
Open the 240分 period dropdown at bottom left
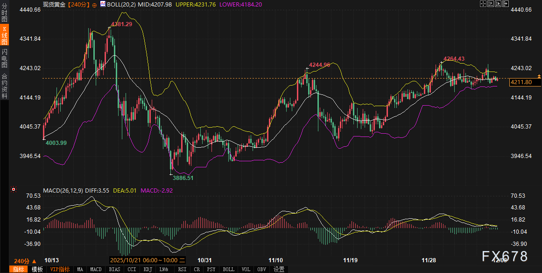click(21, 261)
